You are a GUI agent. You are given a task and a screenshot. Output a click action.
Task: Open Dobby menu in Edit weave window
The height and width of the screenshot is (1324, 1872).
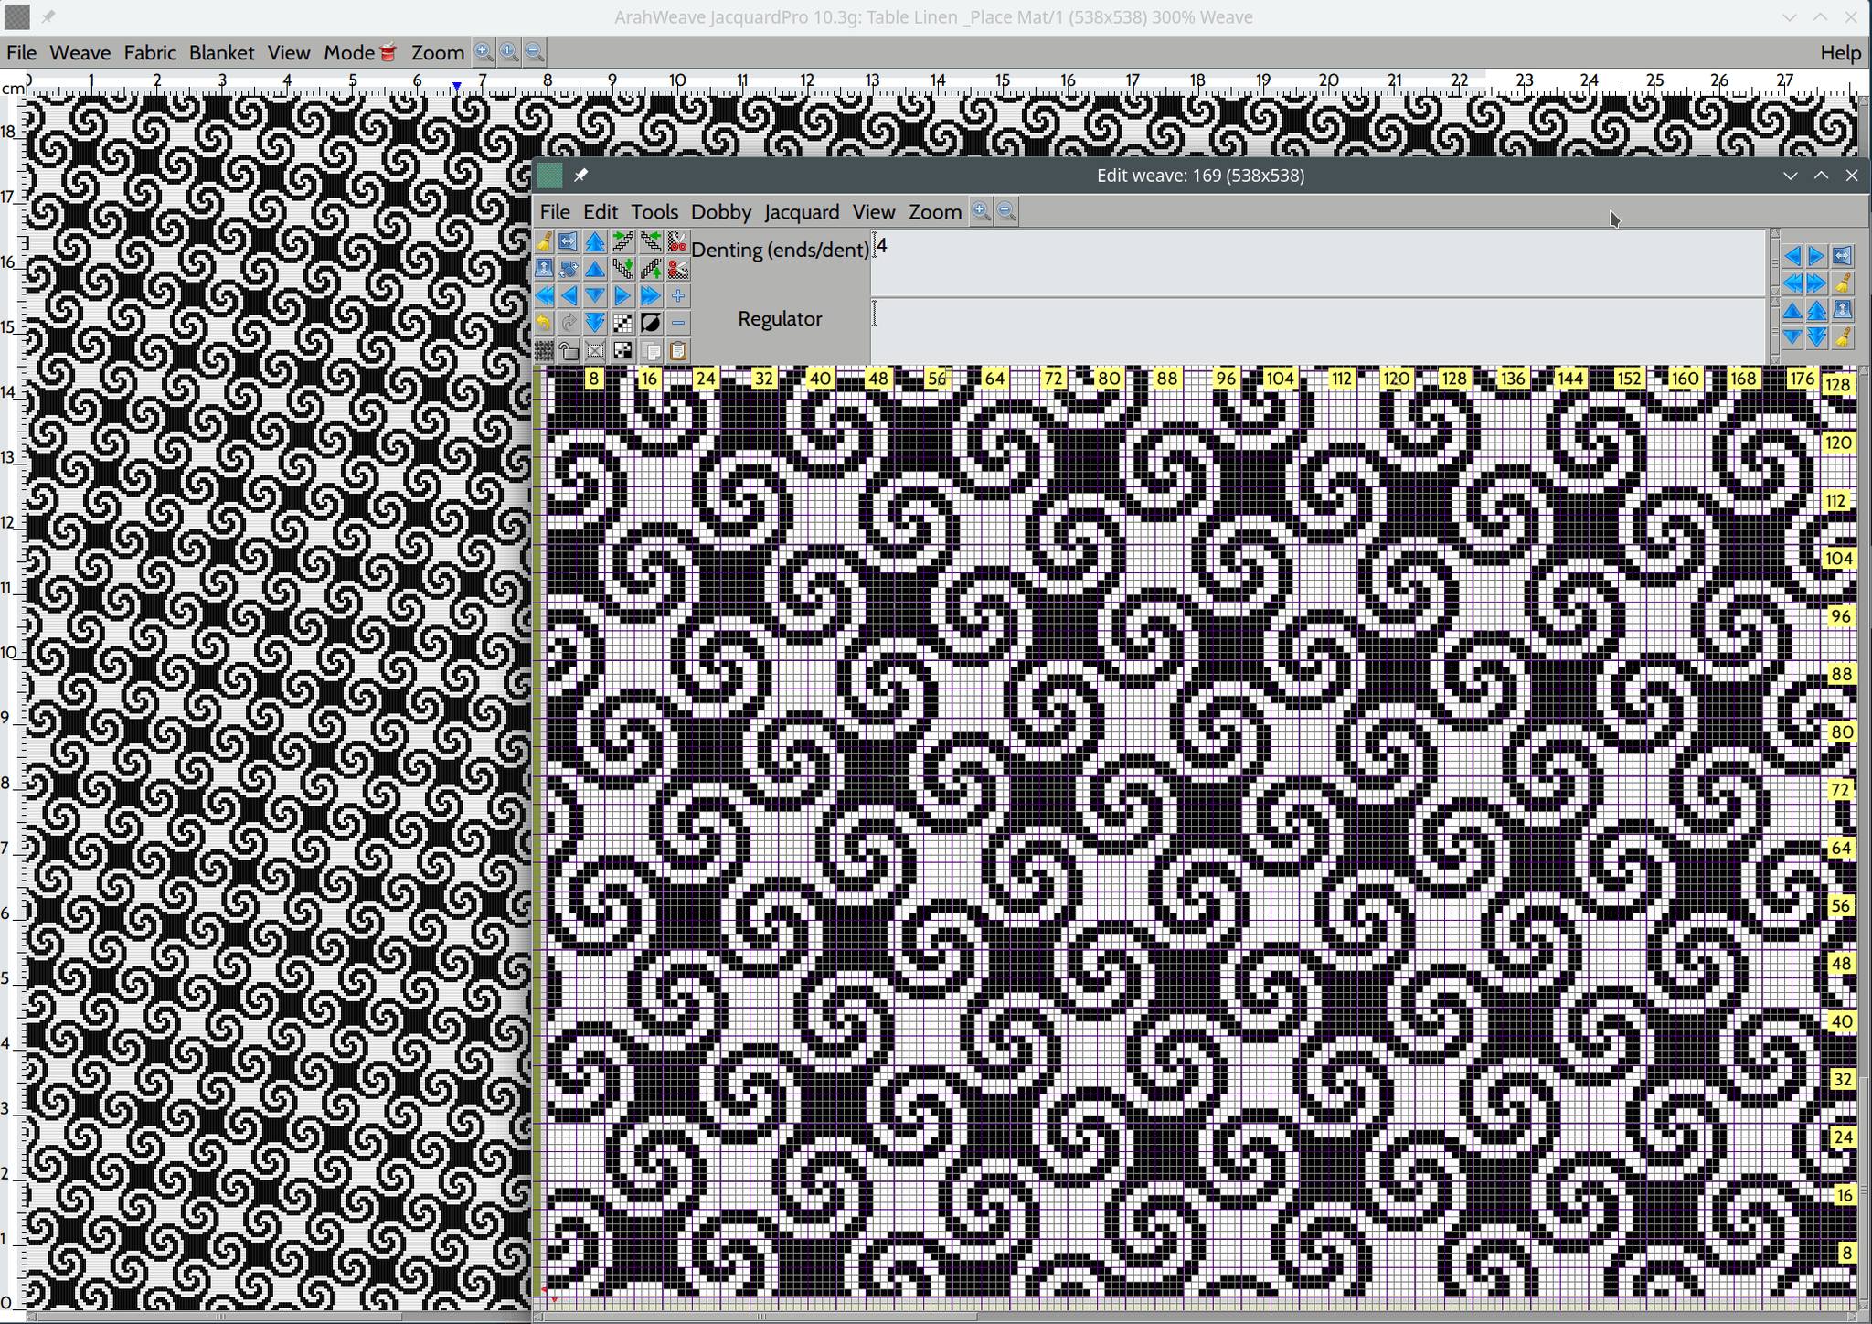pos(721,211)
